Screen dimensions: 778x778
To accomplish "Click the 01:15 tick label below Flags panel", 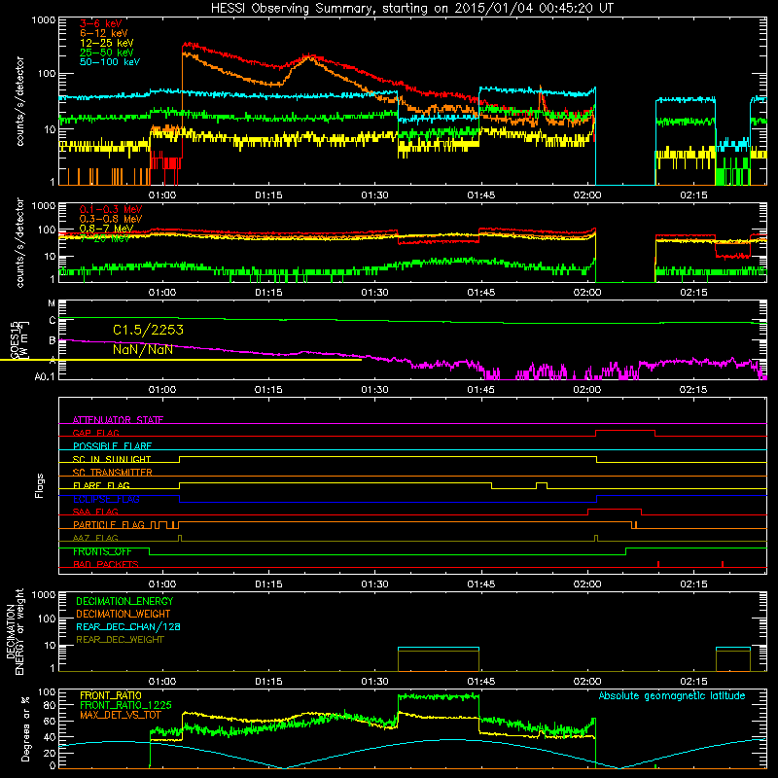I will (x=268, y=584).
